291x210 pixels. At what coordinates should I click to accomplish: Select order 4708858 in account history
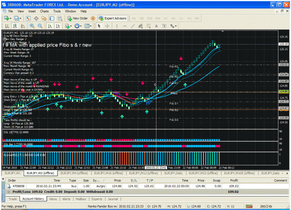pyautogui.click(x=147, y=186)
